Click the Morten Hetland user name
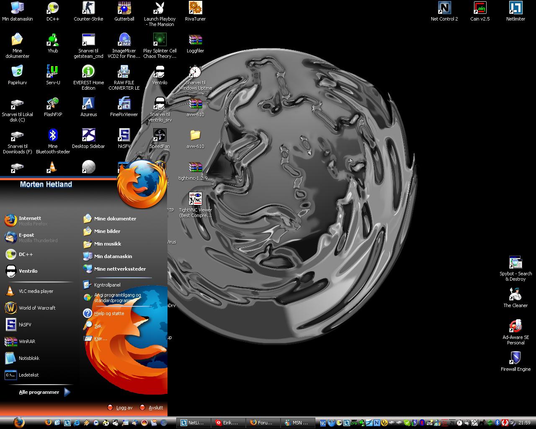Image resolution: width=536 pixels, height=429 pixels. [x=46, y=184]
